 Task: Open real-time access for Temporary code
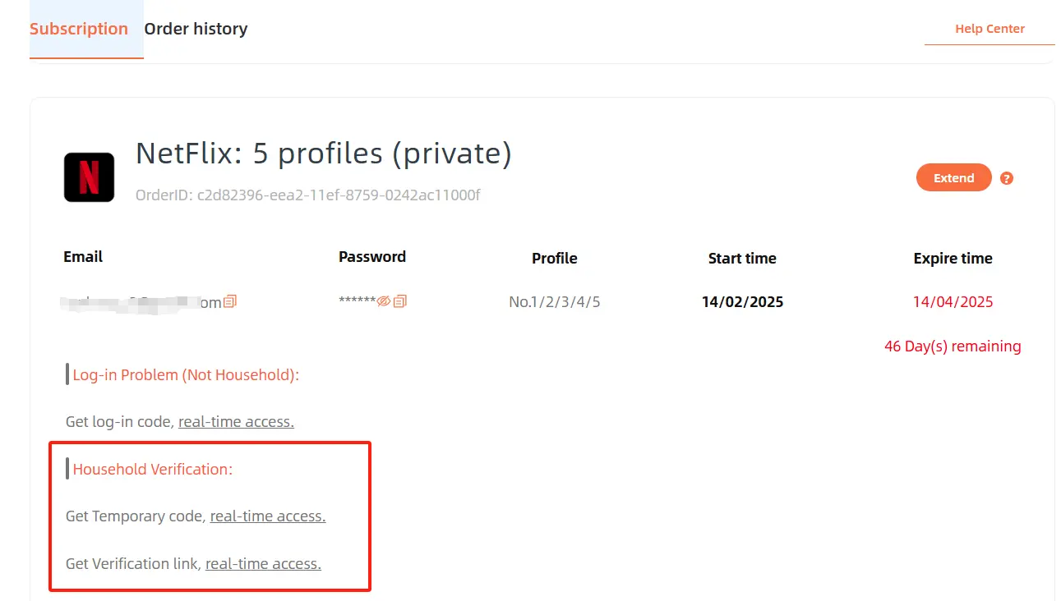coord(268,516)
